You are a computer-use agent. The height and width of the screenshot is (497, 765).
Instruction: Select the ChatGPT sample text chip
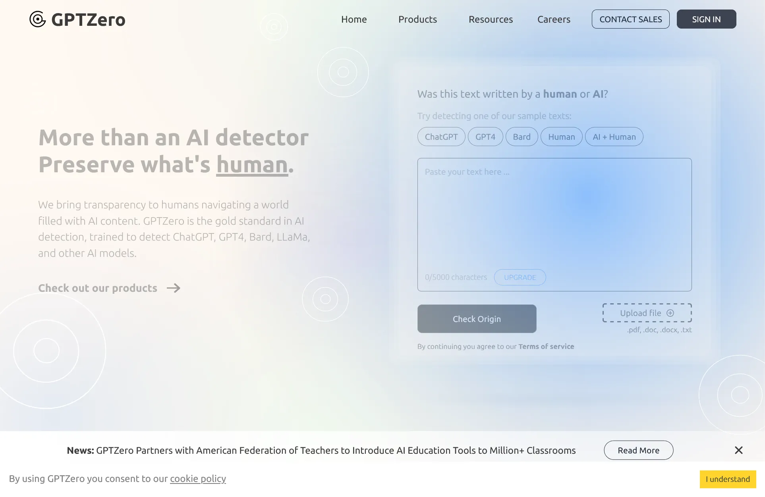click(x=441, y=137)
